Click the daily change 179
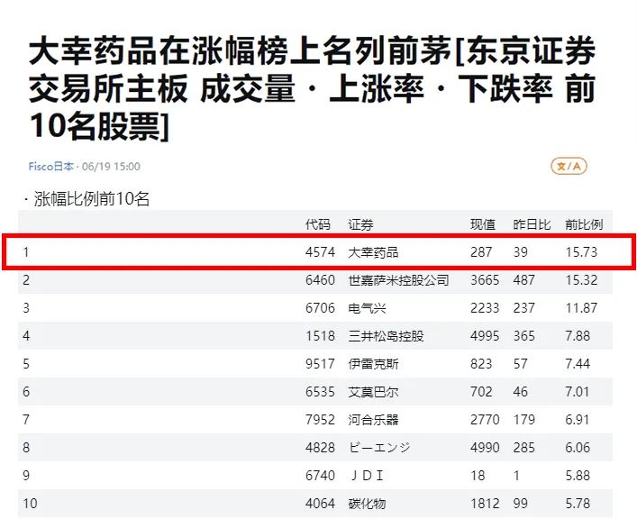Screen dimensions: 637x528 pos(523,420)
